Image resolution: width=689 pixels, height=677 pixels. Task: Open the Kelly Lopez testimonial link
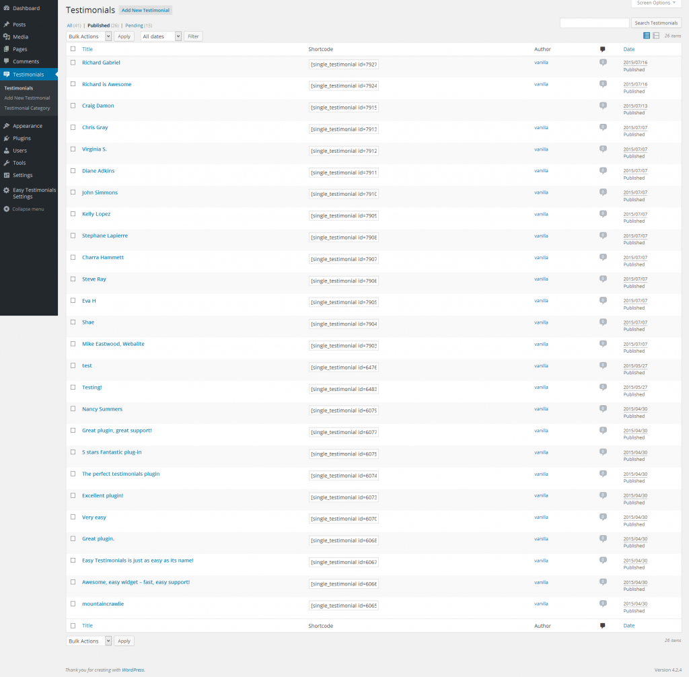click(96, 214)
